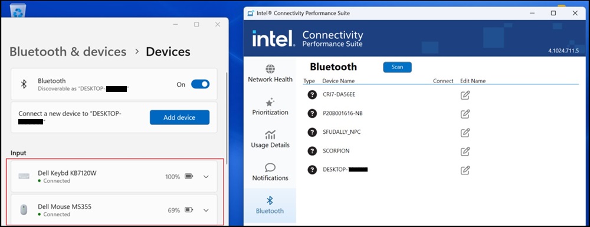Switch to the Usage Details tab
The image size is (590, 227).
click(x=270, y=139)
